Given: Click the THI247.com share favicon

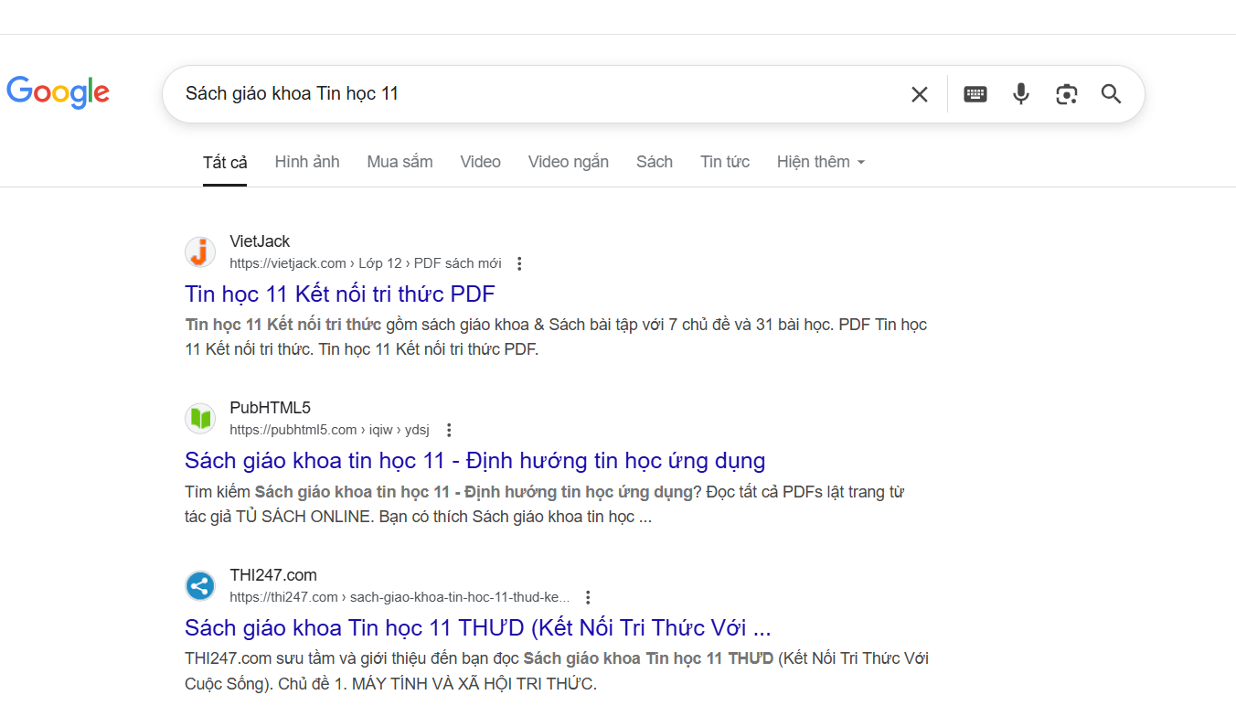Looking at the screenshot, I should pyautogui.click(x=200, y=585).
